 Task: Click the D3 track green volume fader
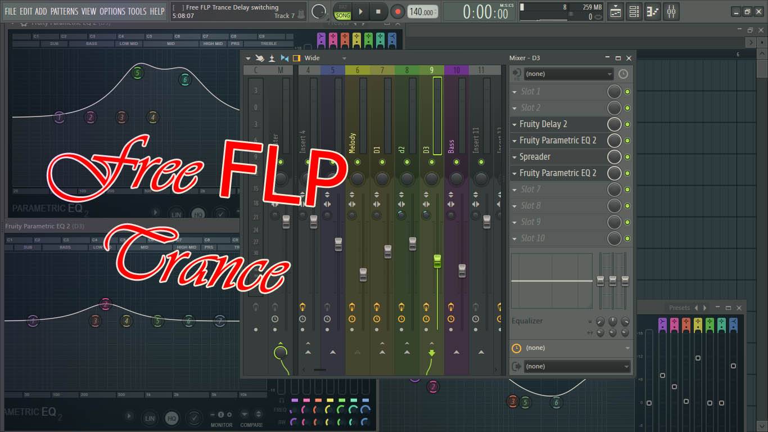tap(437, 262)
